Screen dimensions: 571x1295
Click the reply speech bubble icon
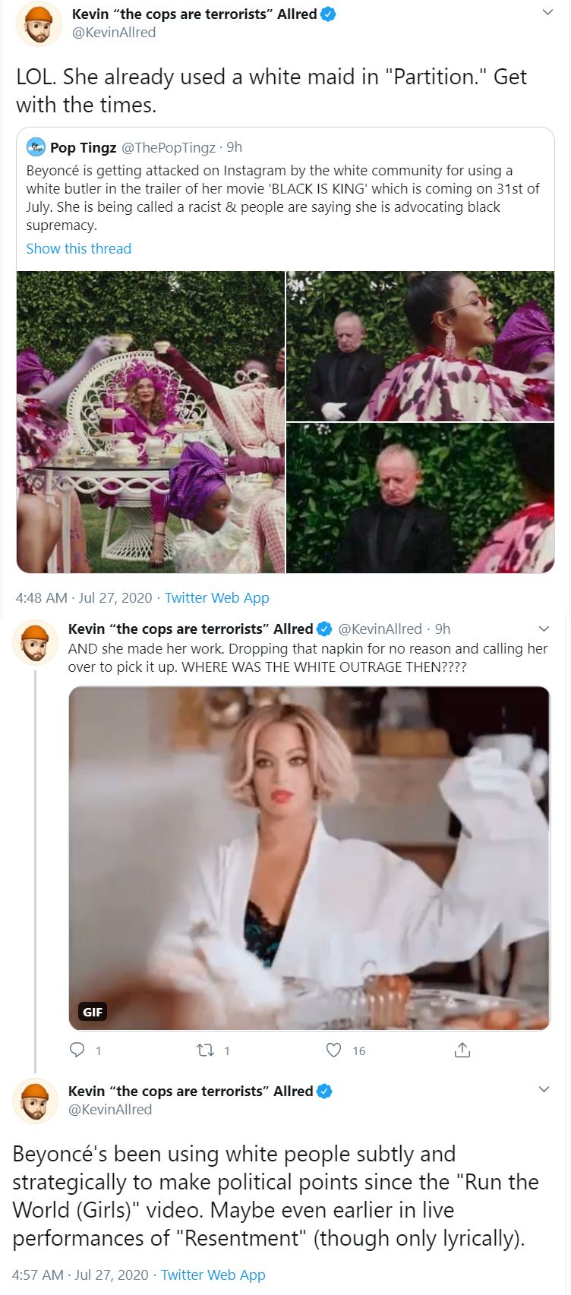(x=77, y=1050)
